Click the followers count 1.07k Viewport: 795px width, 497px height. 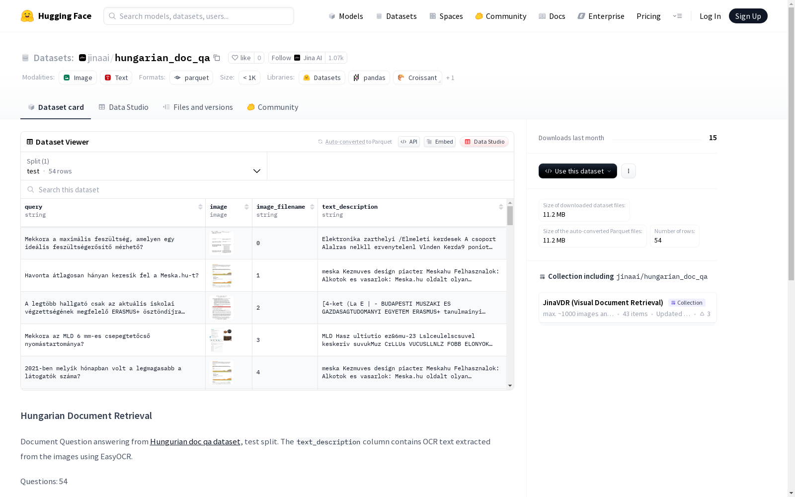(336, 58)
